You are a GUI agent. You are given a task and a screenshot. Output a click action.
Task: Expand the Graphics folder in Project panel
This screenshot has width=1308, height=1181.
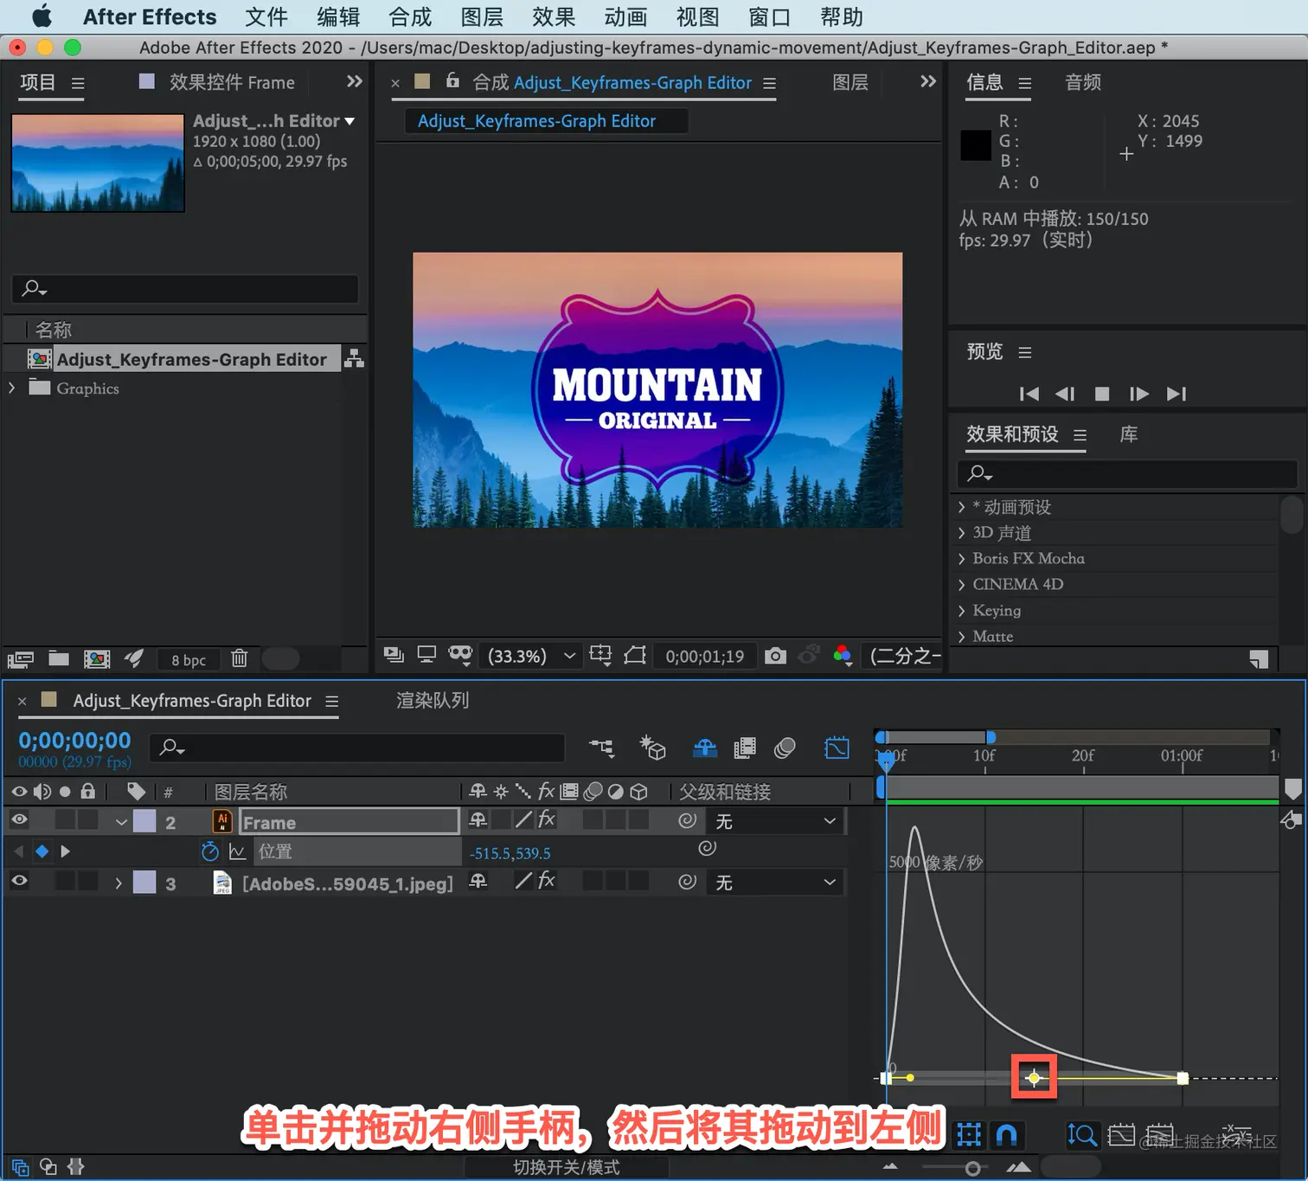(12, 388)
